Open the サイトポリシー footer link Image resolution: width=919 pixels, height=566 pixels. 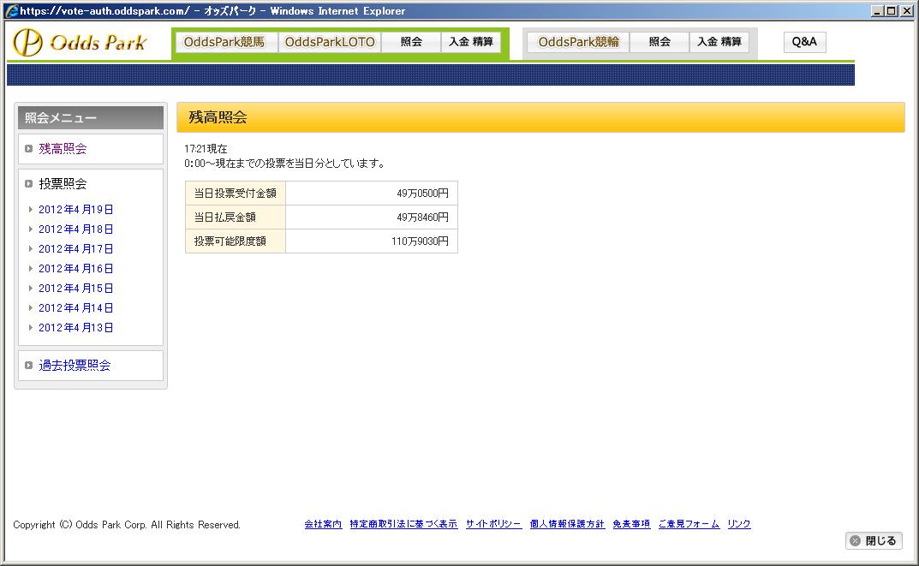click(x=493, y=524)
